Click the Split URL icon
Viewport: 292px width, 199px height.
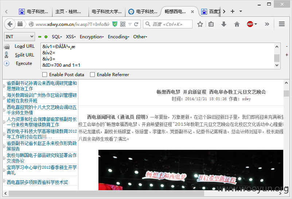pyautogui.click(x=6, y=55)
